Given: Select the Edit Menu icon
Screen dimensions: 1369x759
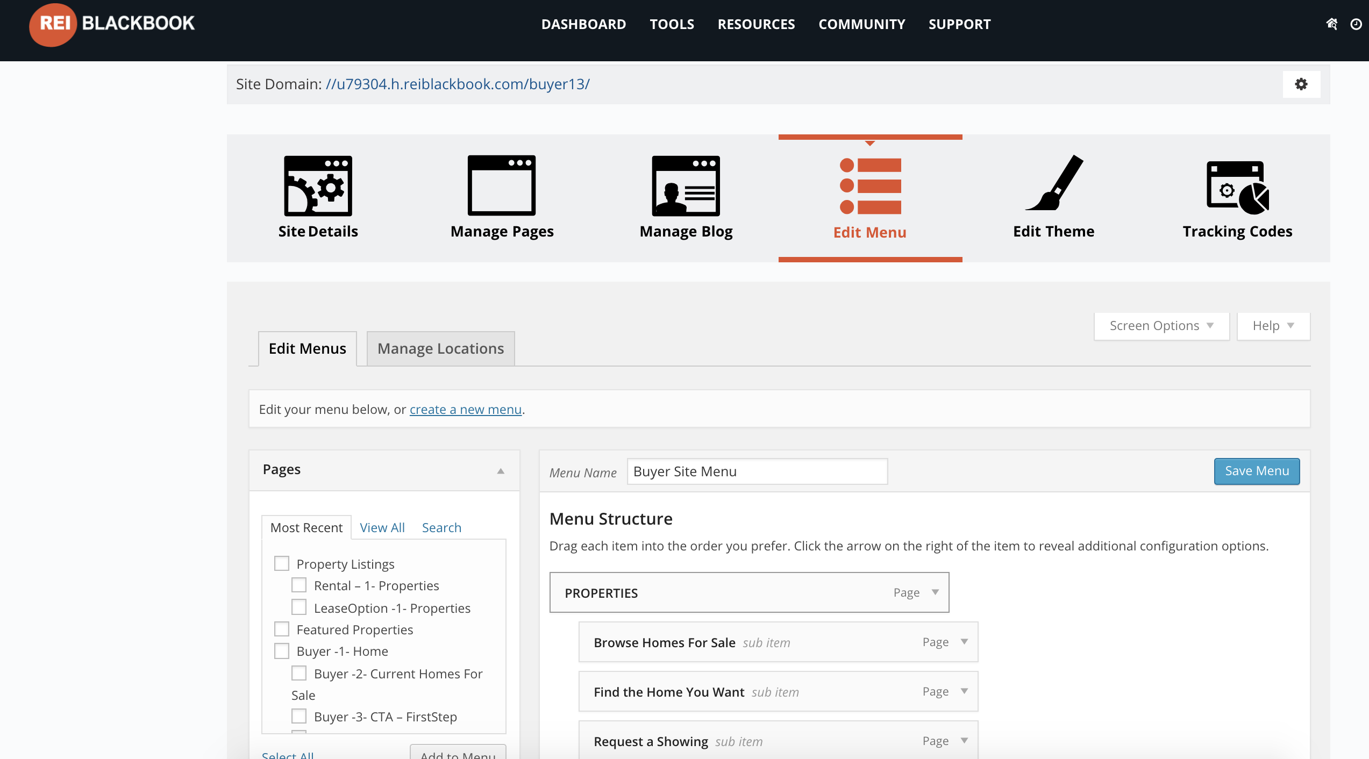Looking at the screenshot, I should (870, 185).
